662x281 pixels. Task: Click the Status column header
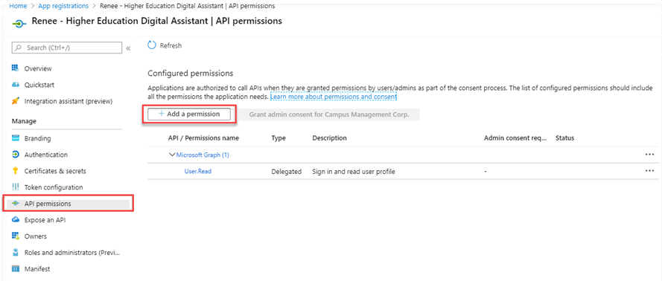coord(565,138)
